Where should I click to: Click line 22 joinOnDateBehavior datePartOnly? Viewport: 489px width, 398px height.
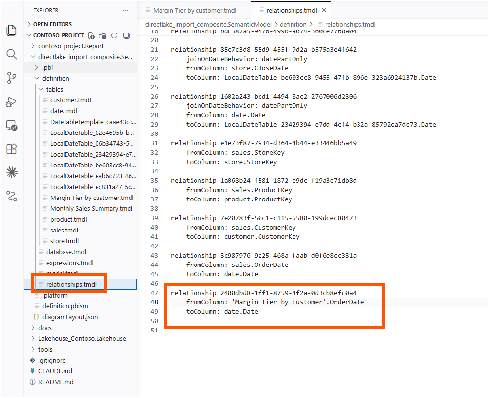246,59
